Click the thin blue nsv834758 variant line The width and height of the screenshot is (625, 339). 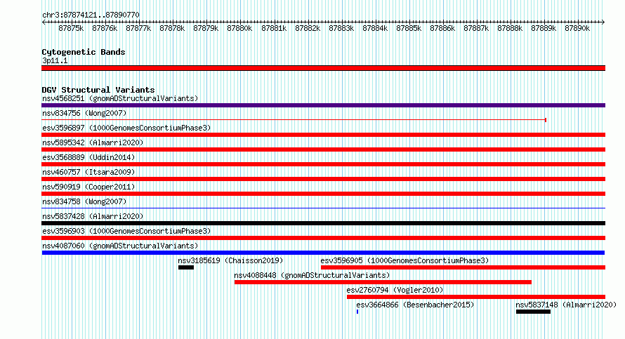tap(323, 208)
